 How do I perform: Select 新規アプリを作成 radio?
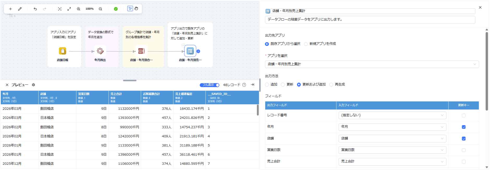[306, 44]
